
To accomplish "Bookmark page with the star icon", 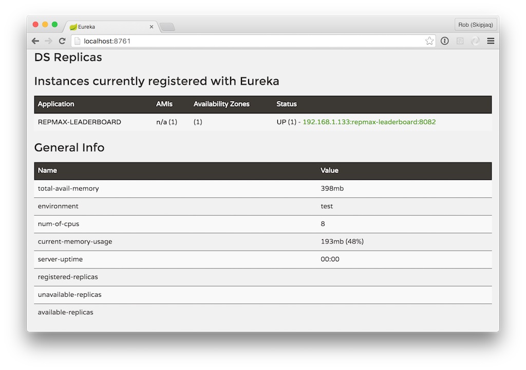I will 429,41.
